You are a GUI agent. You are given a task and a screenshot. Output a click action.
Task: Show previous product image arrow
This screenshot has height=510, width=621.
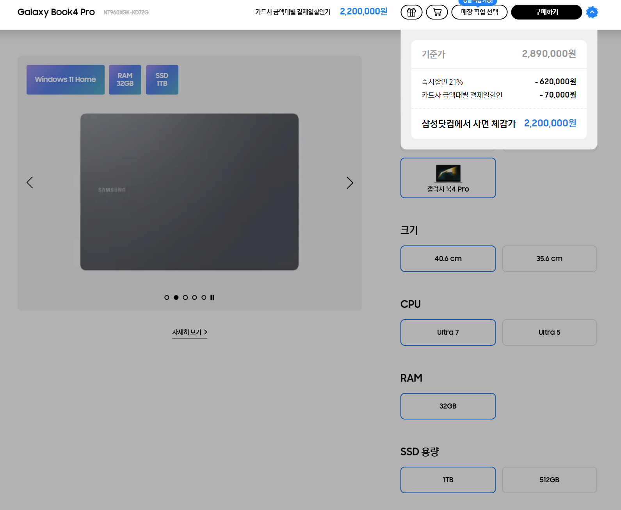30,182
